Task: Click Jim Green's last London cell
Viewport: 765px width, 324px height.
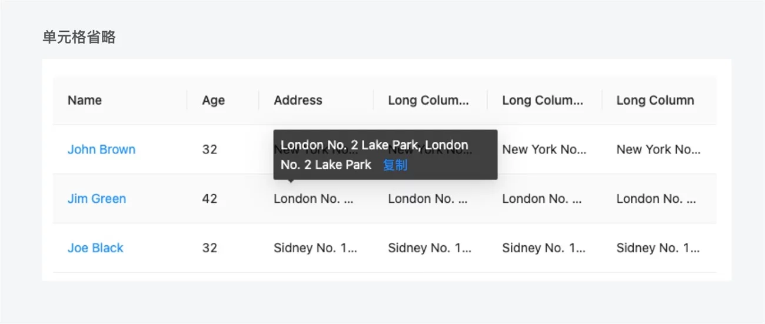Action: pyautogui.click(x=656, y=199)
